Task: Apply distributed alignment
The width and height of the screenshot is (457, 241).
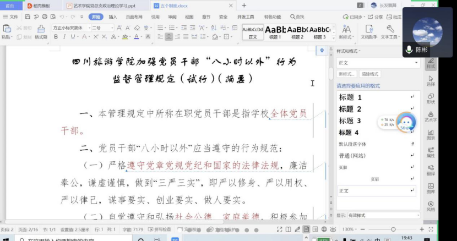Action: point(194,37)
